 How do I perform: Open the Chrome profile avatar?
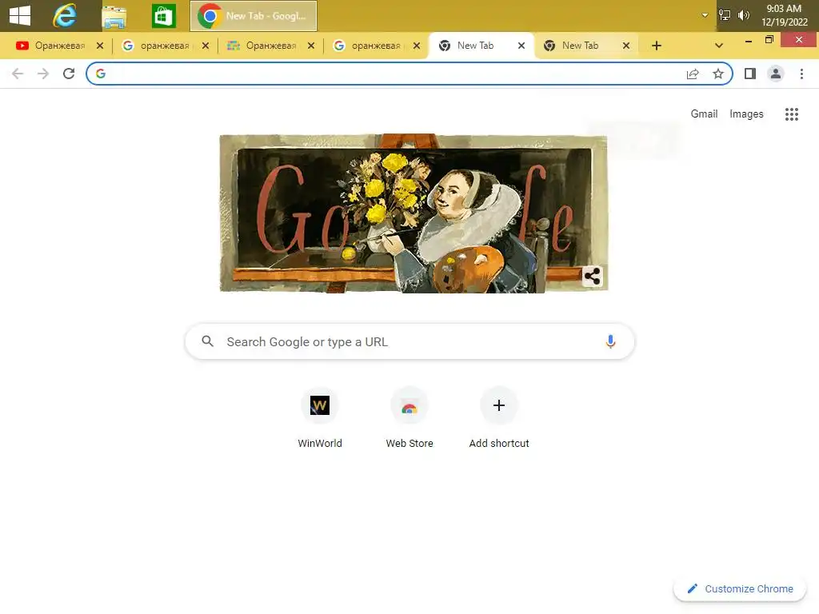point(776,74)
